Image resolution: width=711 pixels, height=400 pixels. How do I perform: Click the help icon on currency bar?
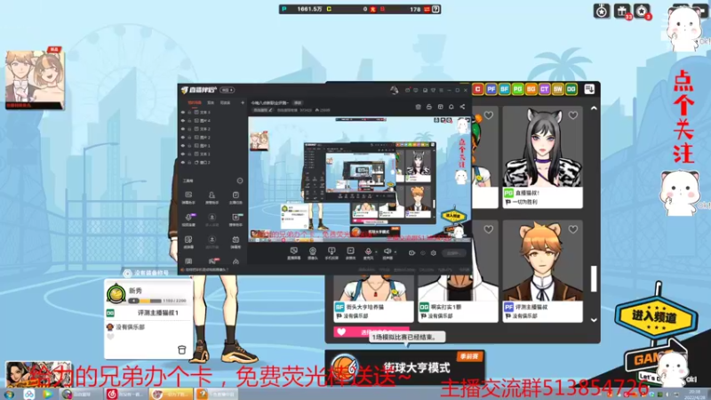pos(435,9)
